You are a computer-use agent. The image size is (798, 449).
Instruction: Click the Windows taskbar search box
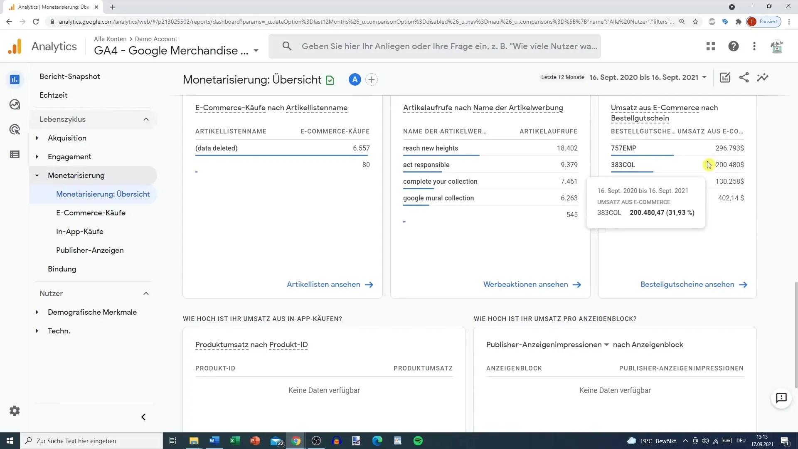[91, 441]
